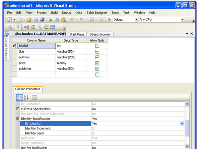Open the Tools menu
Screen dimensions: 199x149
click(115, 13)
